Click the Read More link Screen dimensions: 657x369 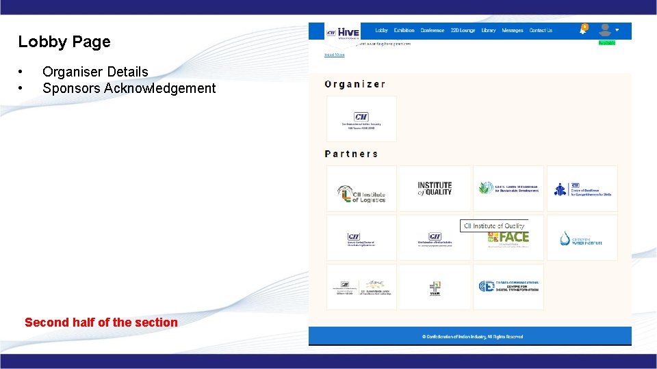[x=335, y=55]
